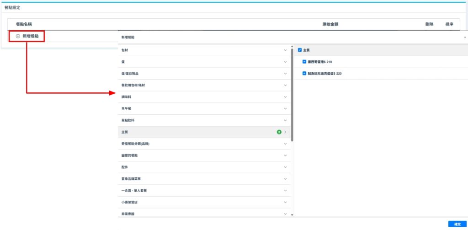The height and width of the screenshot is (230, 468).
Task: Click the plus icon beside 新增餐點
Action: click(18, 36)
